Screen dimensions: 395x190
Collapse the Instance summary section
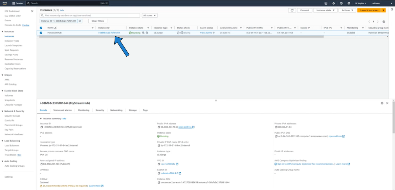coord(41,119)
